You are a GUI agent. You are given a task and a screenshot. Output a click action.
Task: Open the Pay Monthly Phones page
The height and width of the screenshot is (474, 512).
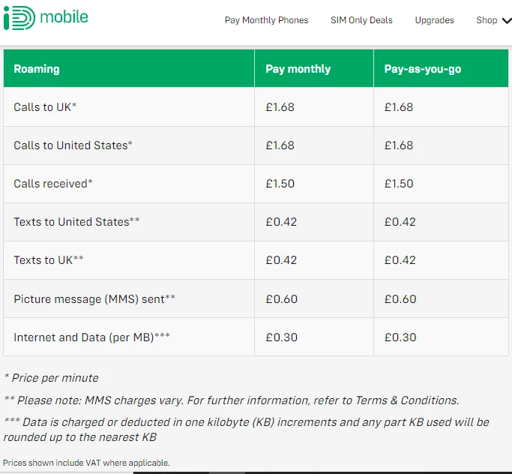[266, 20]
